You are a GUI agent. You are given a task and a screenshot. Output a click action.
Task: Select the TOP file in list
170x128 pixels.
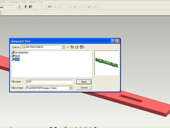16,59
